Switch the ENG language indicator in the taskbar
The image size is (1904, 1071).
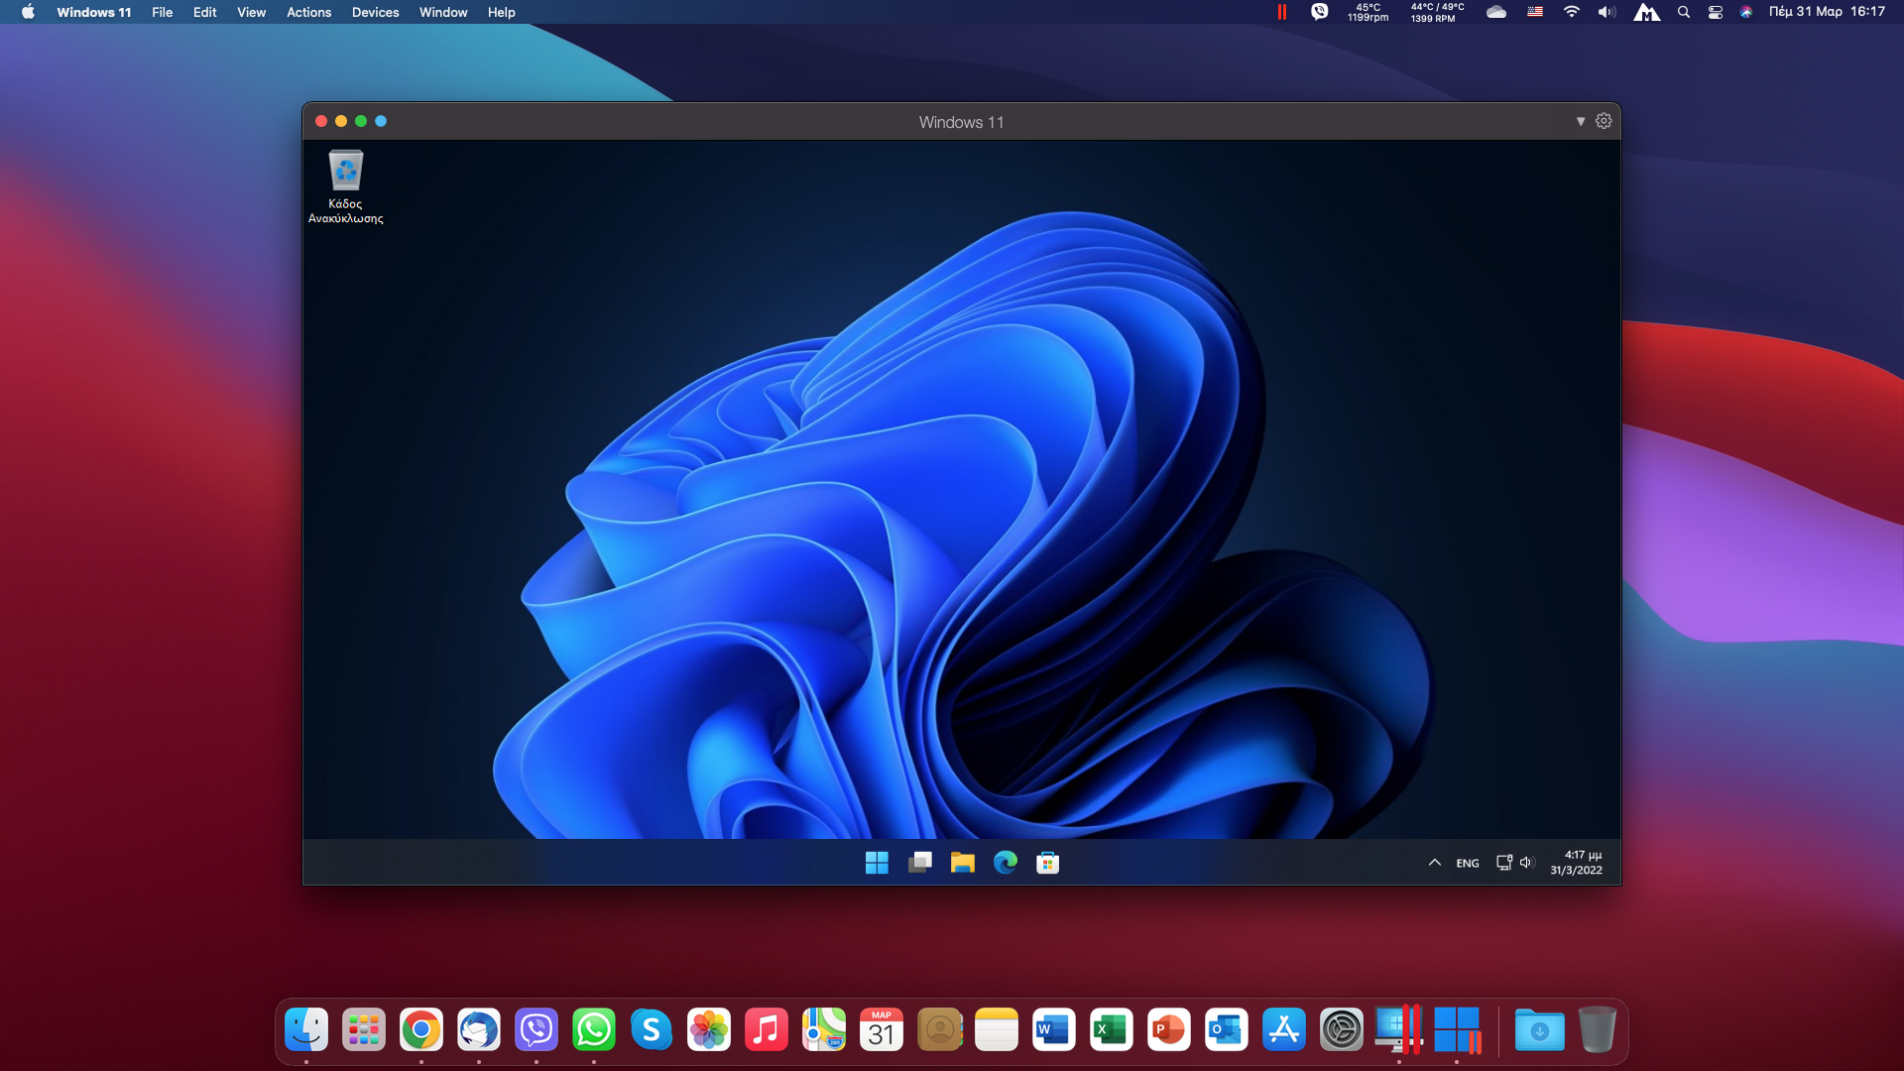point(1468,863)
